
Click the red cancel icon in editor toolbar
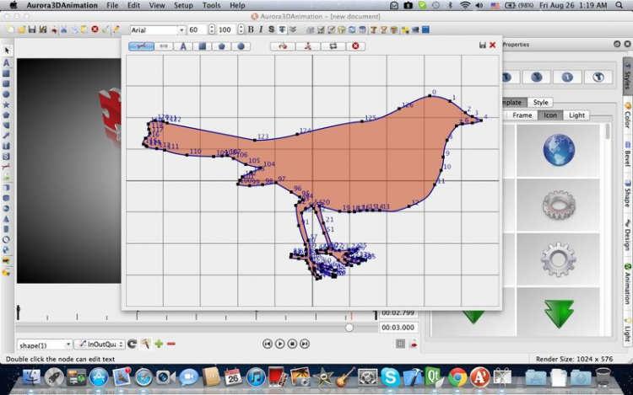pos(355,46)
